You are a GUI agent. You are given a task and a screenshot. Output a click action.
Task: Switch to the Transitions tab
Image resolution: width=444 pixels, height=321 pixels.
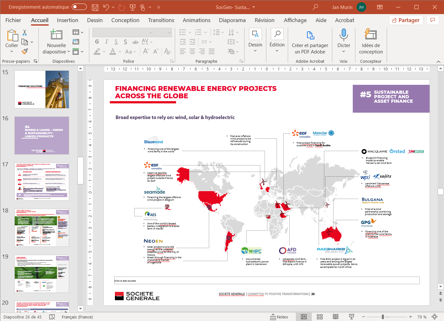point(161,20)
